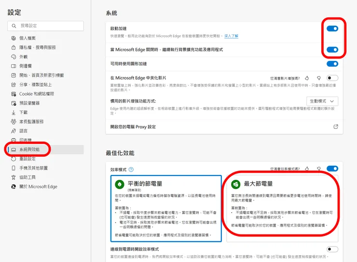
Task: Select the 平衡的節電量 card
Action: pos(166,208)
